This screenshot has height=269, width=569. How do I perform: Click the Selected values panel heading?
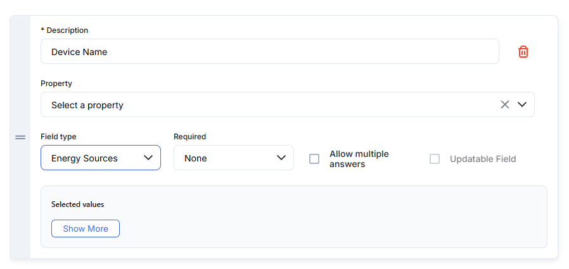78,204
